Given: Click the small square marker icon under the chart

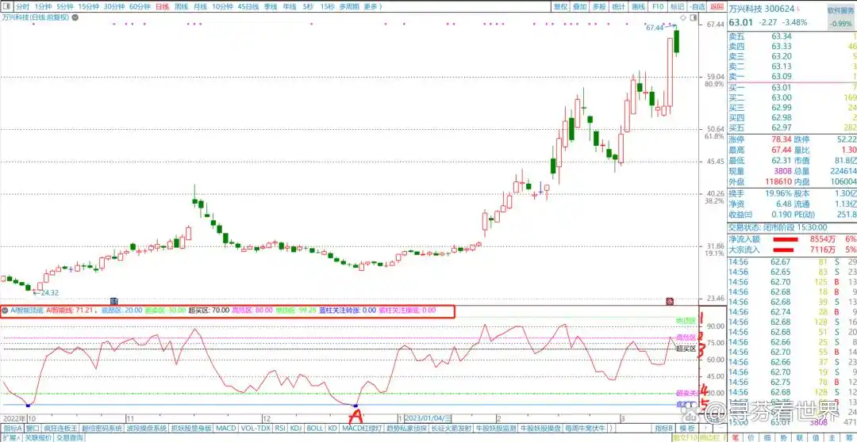Looking at the screenshot, I should [114, 301].
